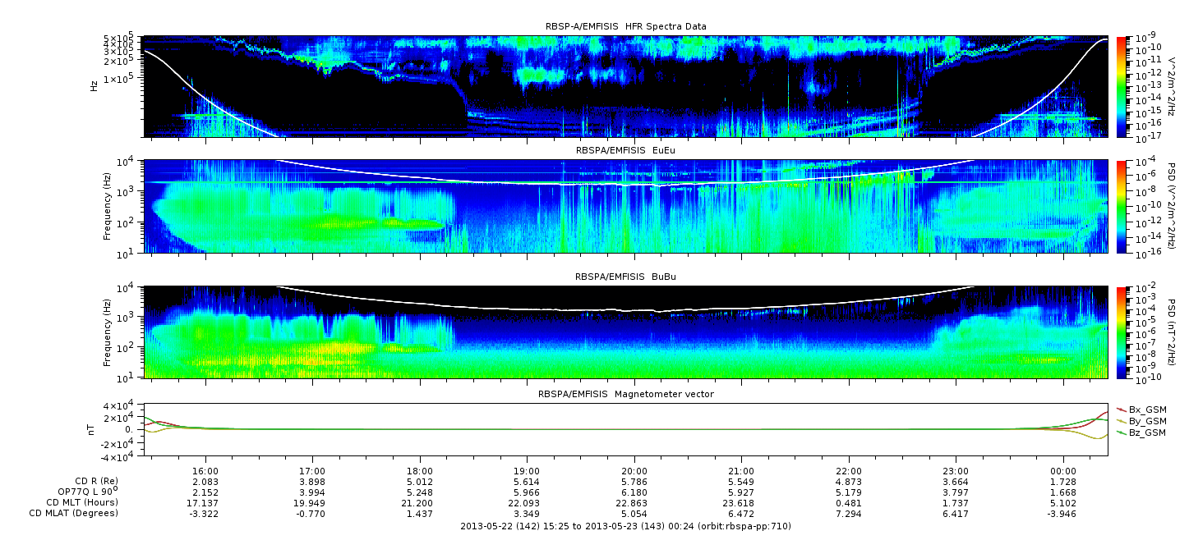The width and height of the screenshot is (1189, 540).
Task: Click the RBSPA/EMFISIS BuBu panel title
Action: tap(625, 277)
